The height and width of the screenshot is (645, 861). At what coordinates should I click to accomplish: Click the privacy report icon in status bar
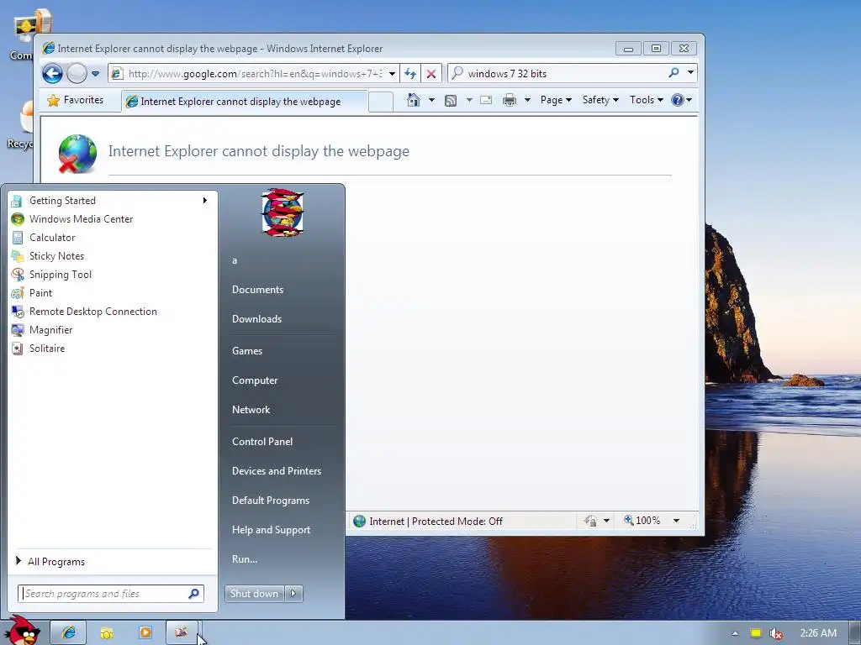[591, 521]
